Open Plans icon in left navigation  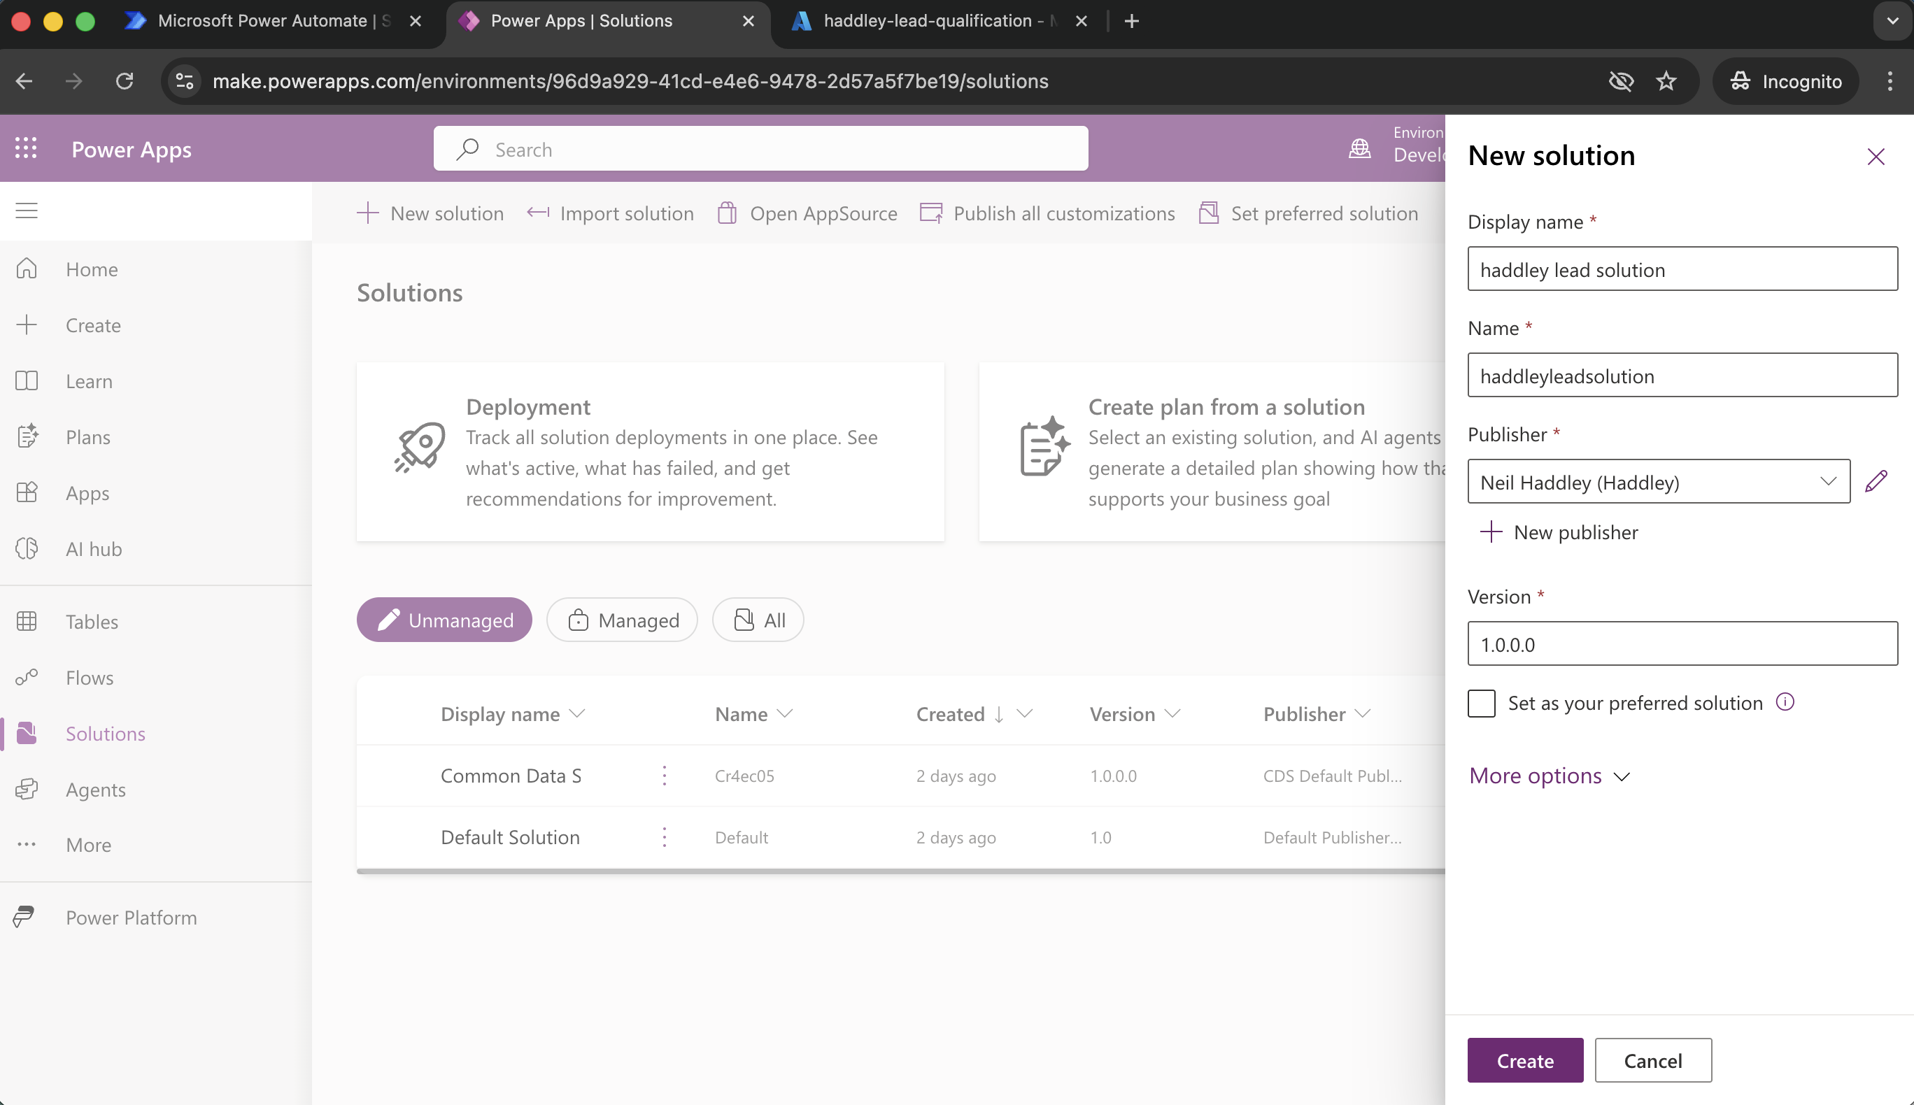[x=27, y=436]
